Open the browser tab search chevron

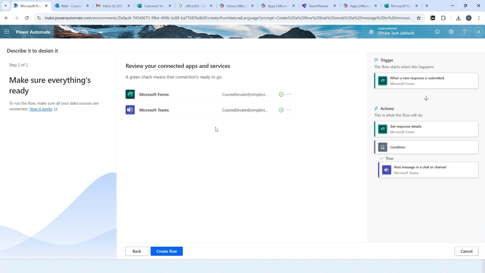tap(5, 5)
